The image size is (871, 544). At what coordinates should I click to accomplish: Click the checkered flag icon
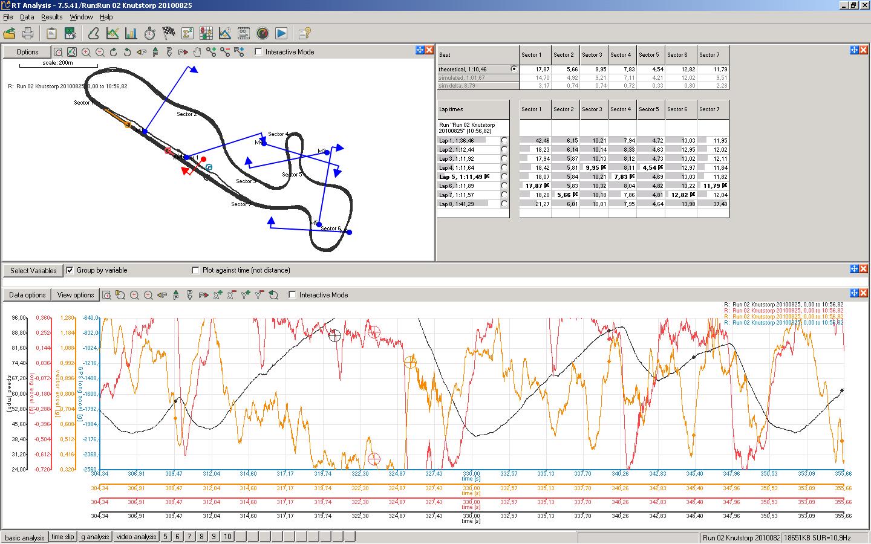169,33
